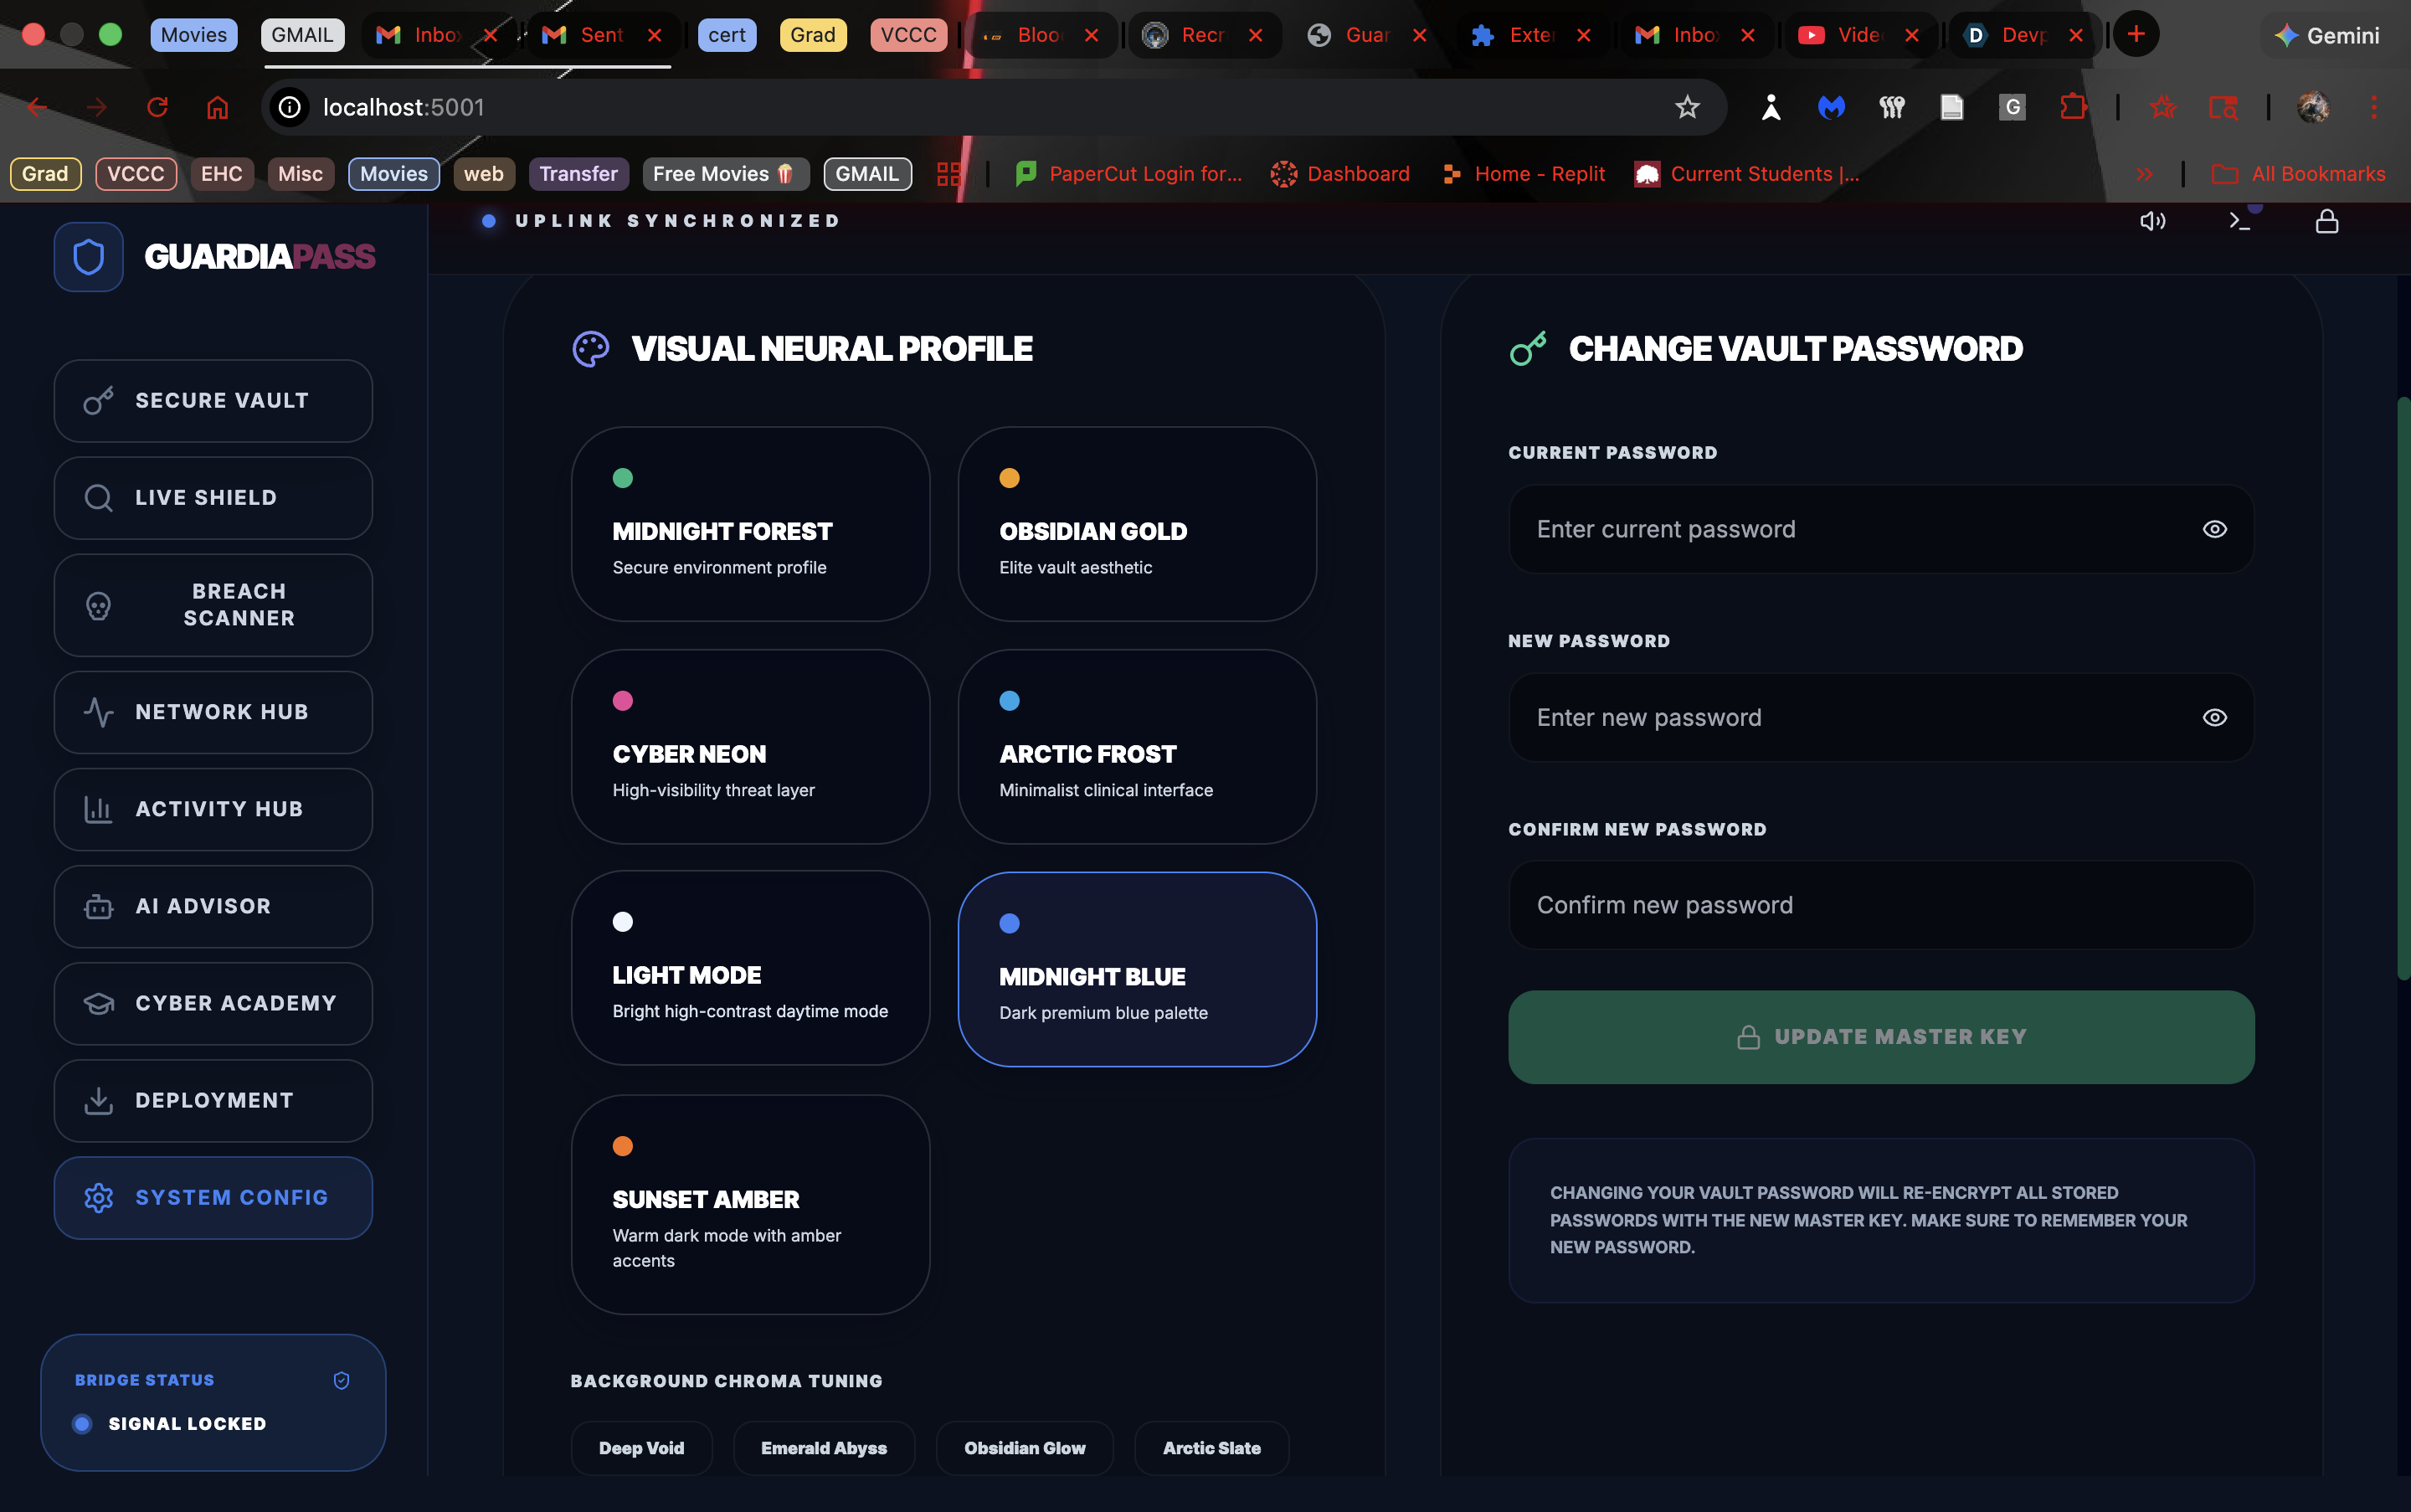This screenshot has width=2411, height=1512.
Task: Click the browser home icon
Action: tap(218, 107)
